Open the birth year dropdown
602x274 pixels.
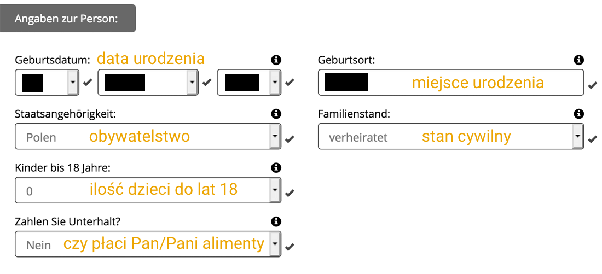coord(249,82)
